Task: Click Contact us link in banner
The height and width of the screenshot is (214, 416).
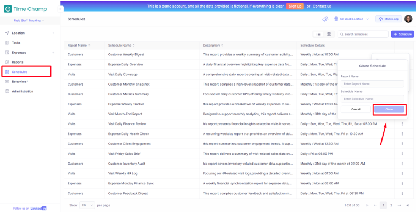Action: tap(322, 7)
